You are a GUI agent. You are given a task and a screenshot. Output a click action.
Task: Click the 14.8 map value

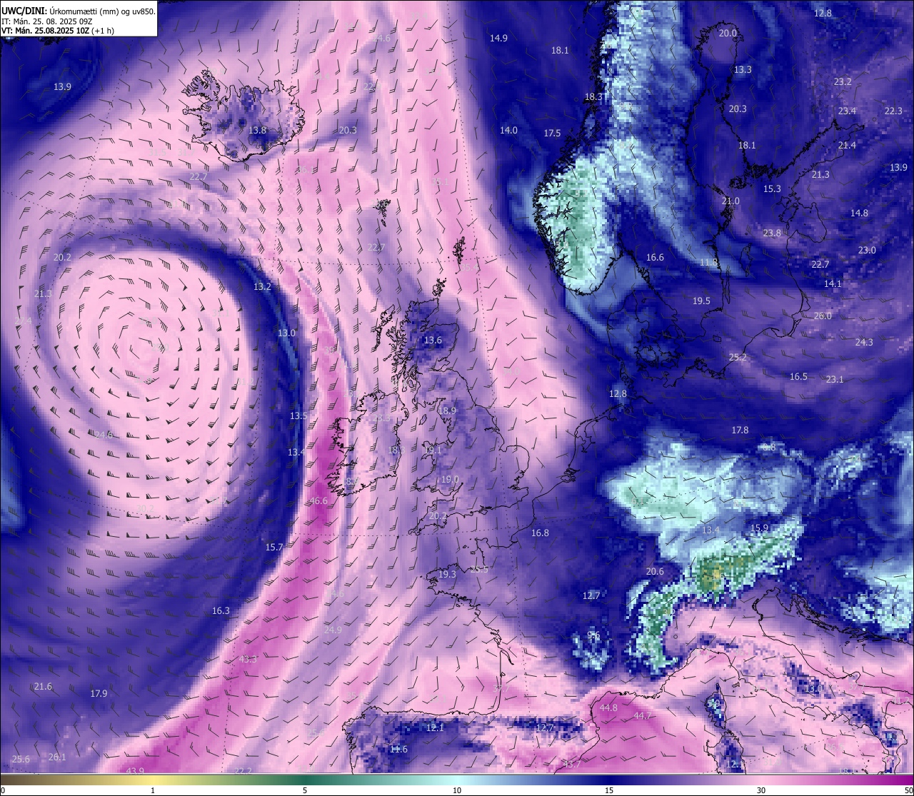click(859, 213)
